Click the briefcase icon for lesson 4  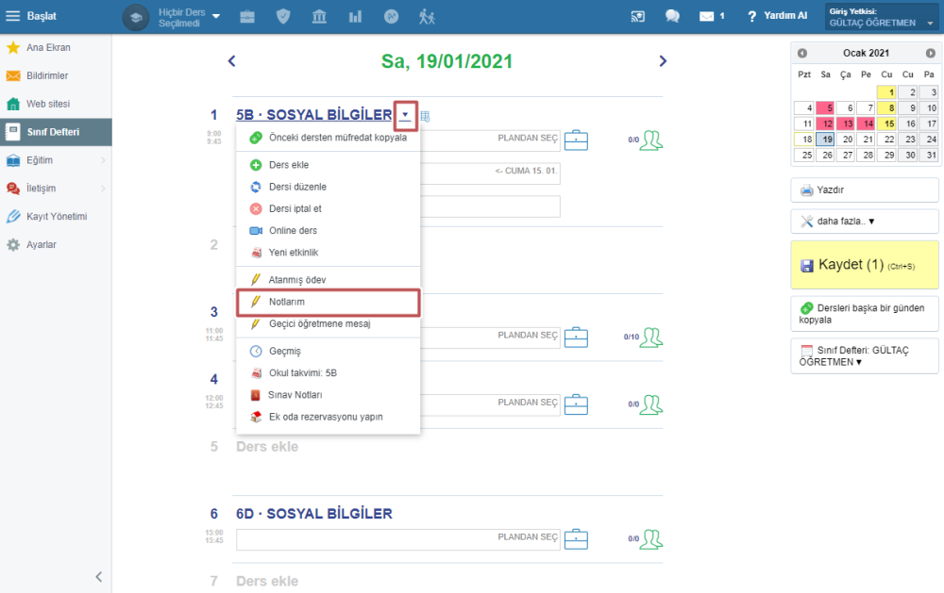[x=576, y=404]
